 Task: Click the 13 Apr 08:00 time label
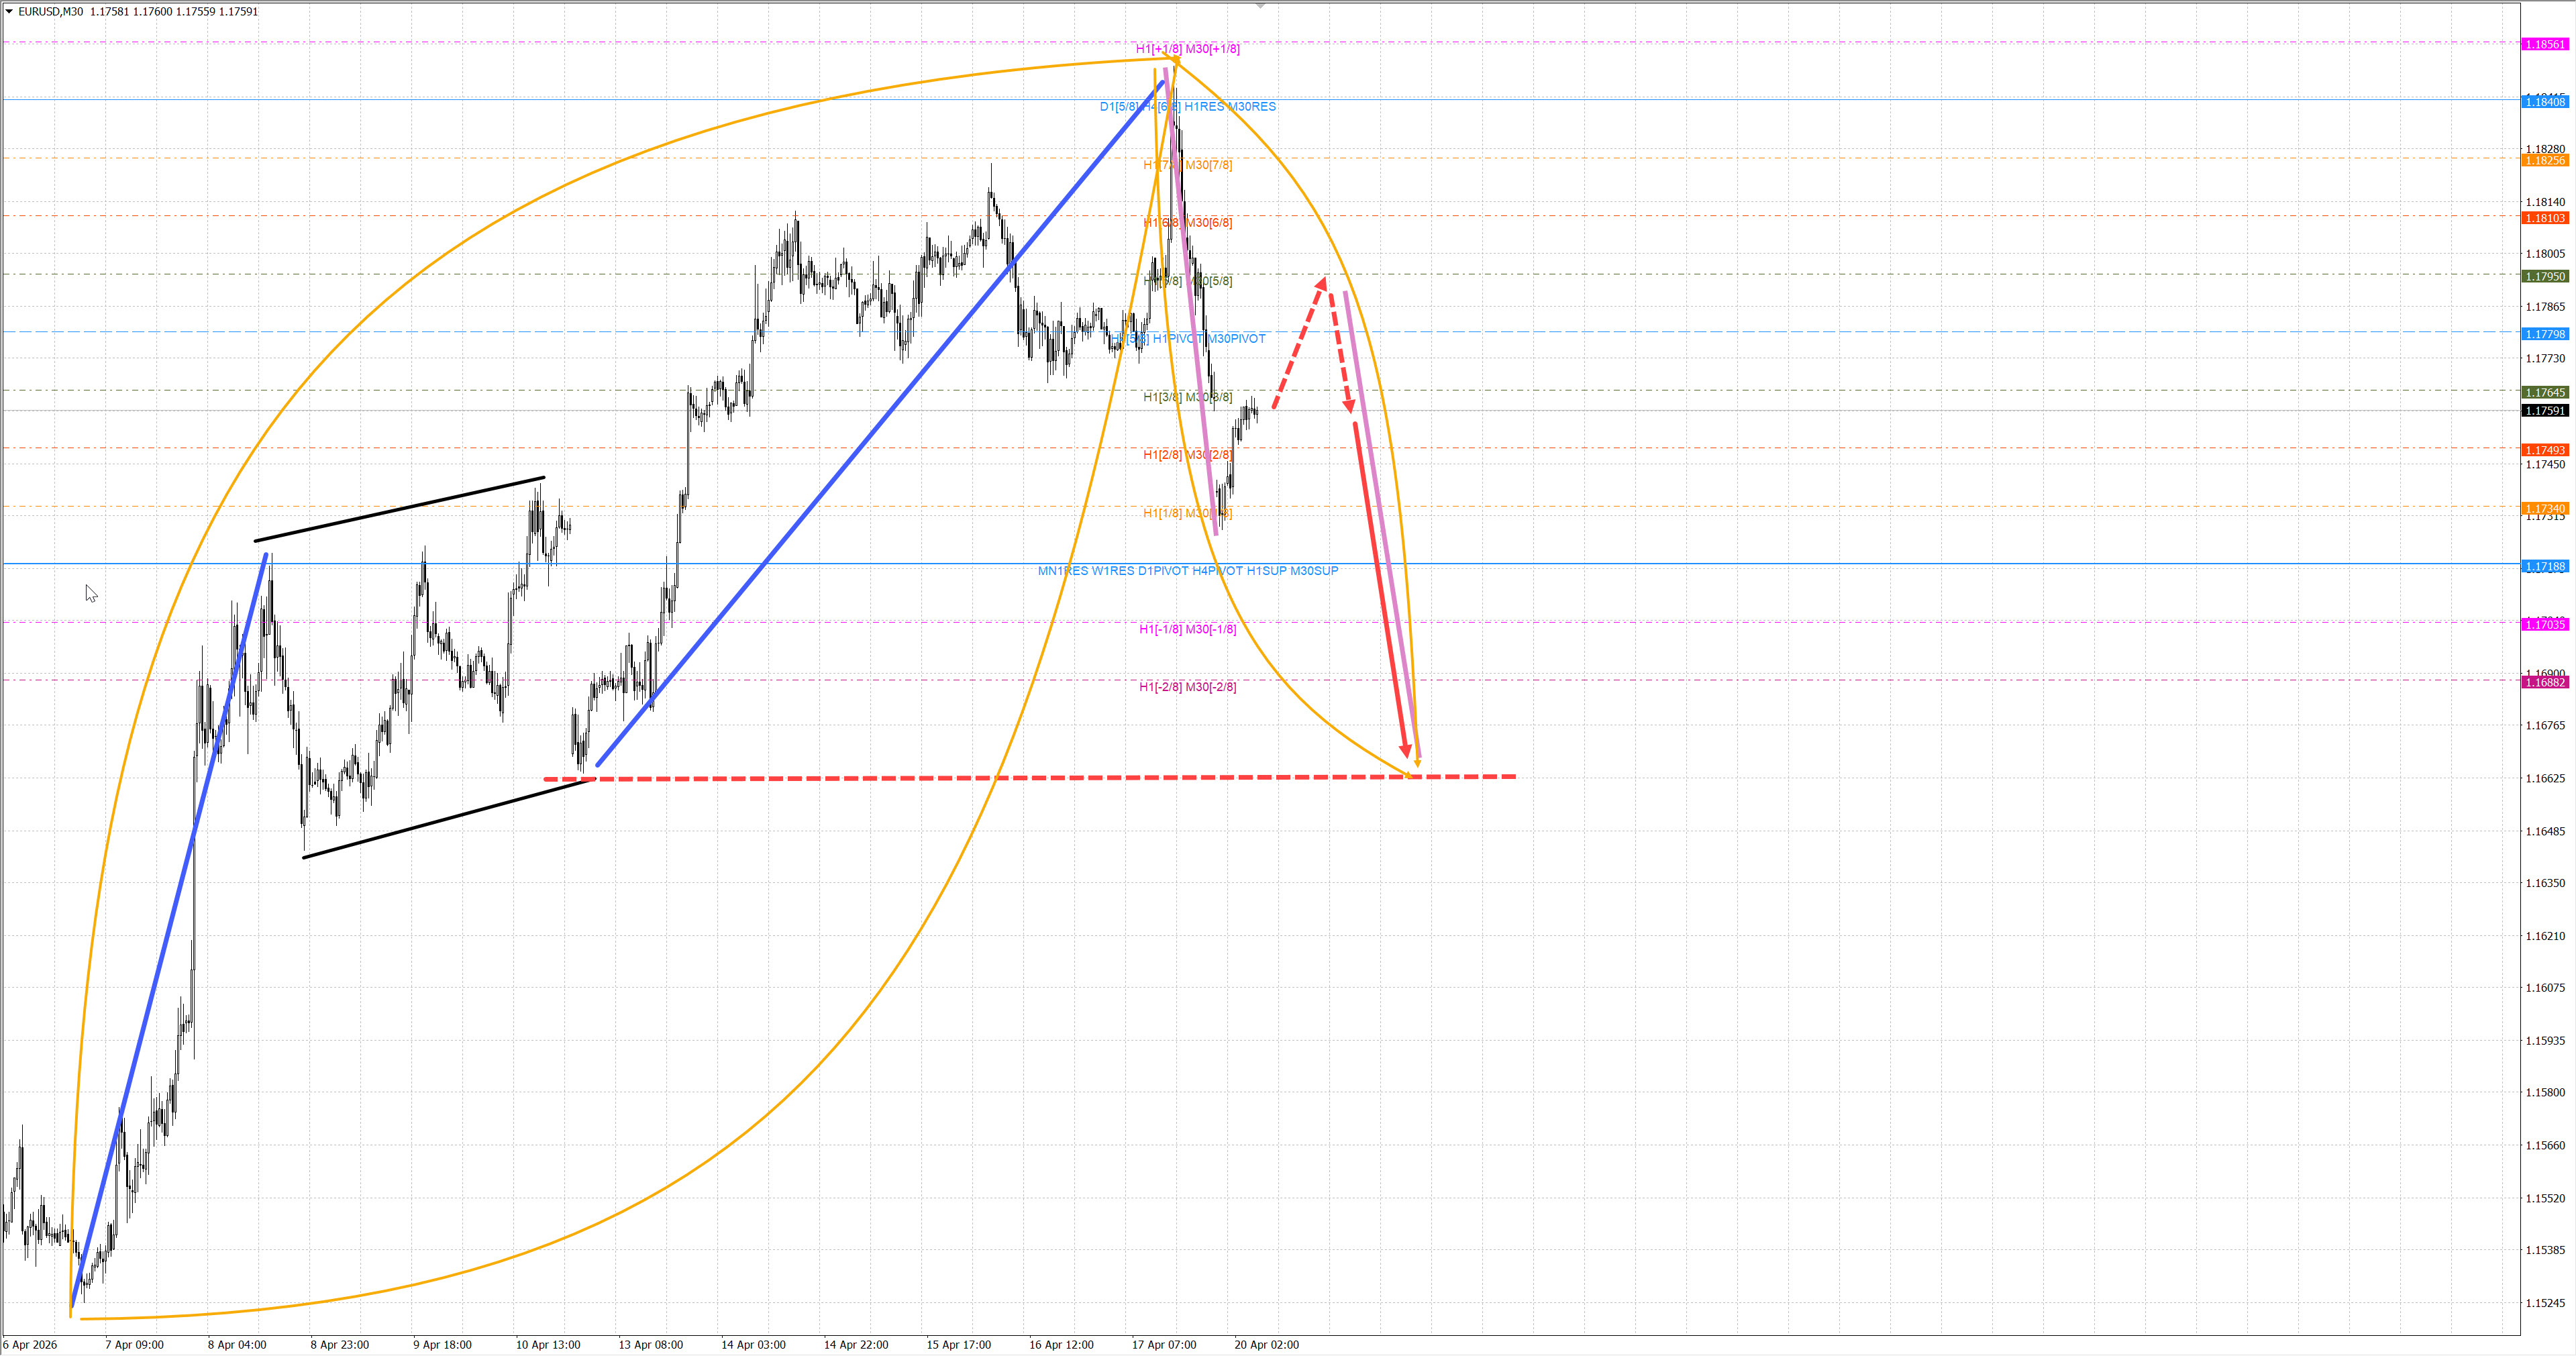pyautogui.click(x=651, y=1345)
